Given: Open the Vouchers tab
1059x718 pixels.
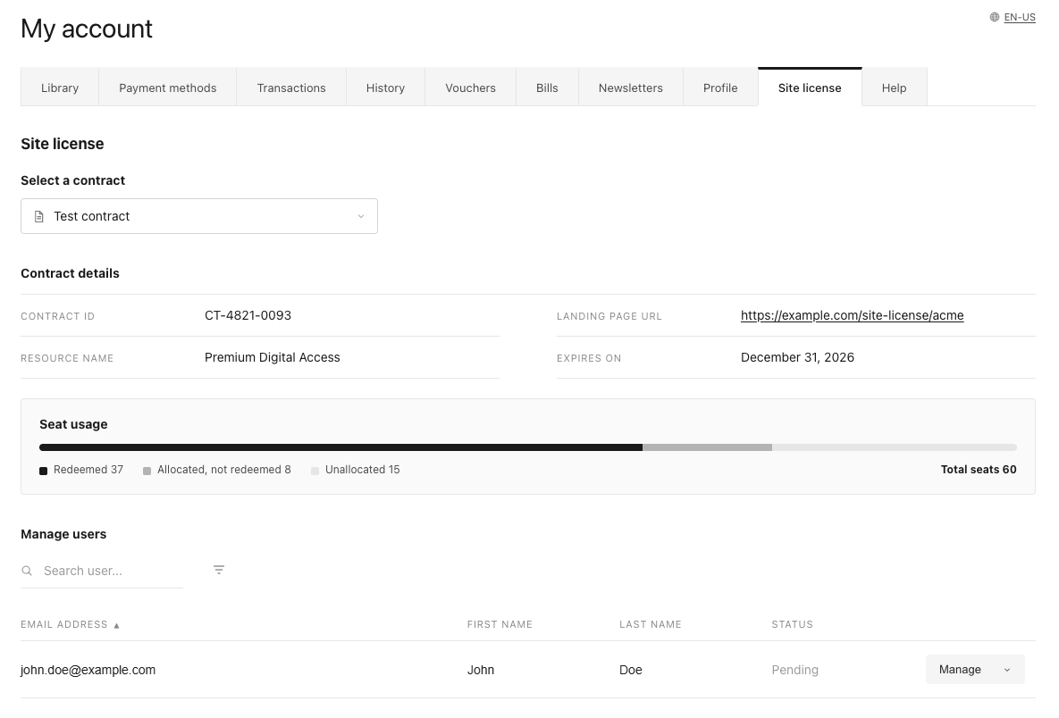Looking at the screenshot, I should (x=471, y=88).
